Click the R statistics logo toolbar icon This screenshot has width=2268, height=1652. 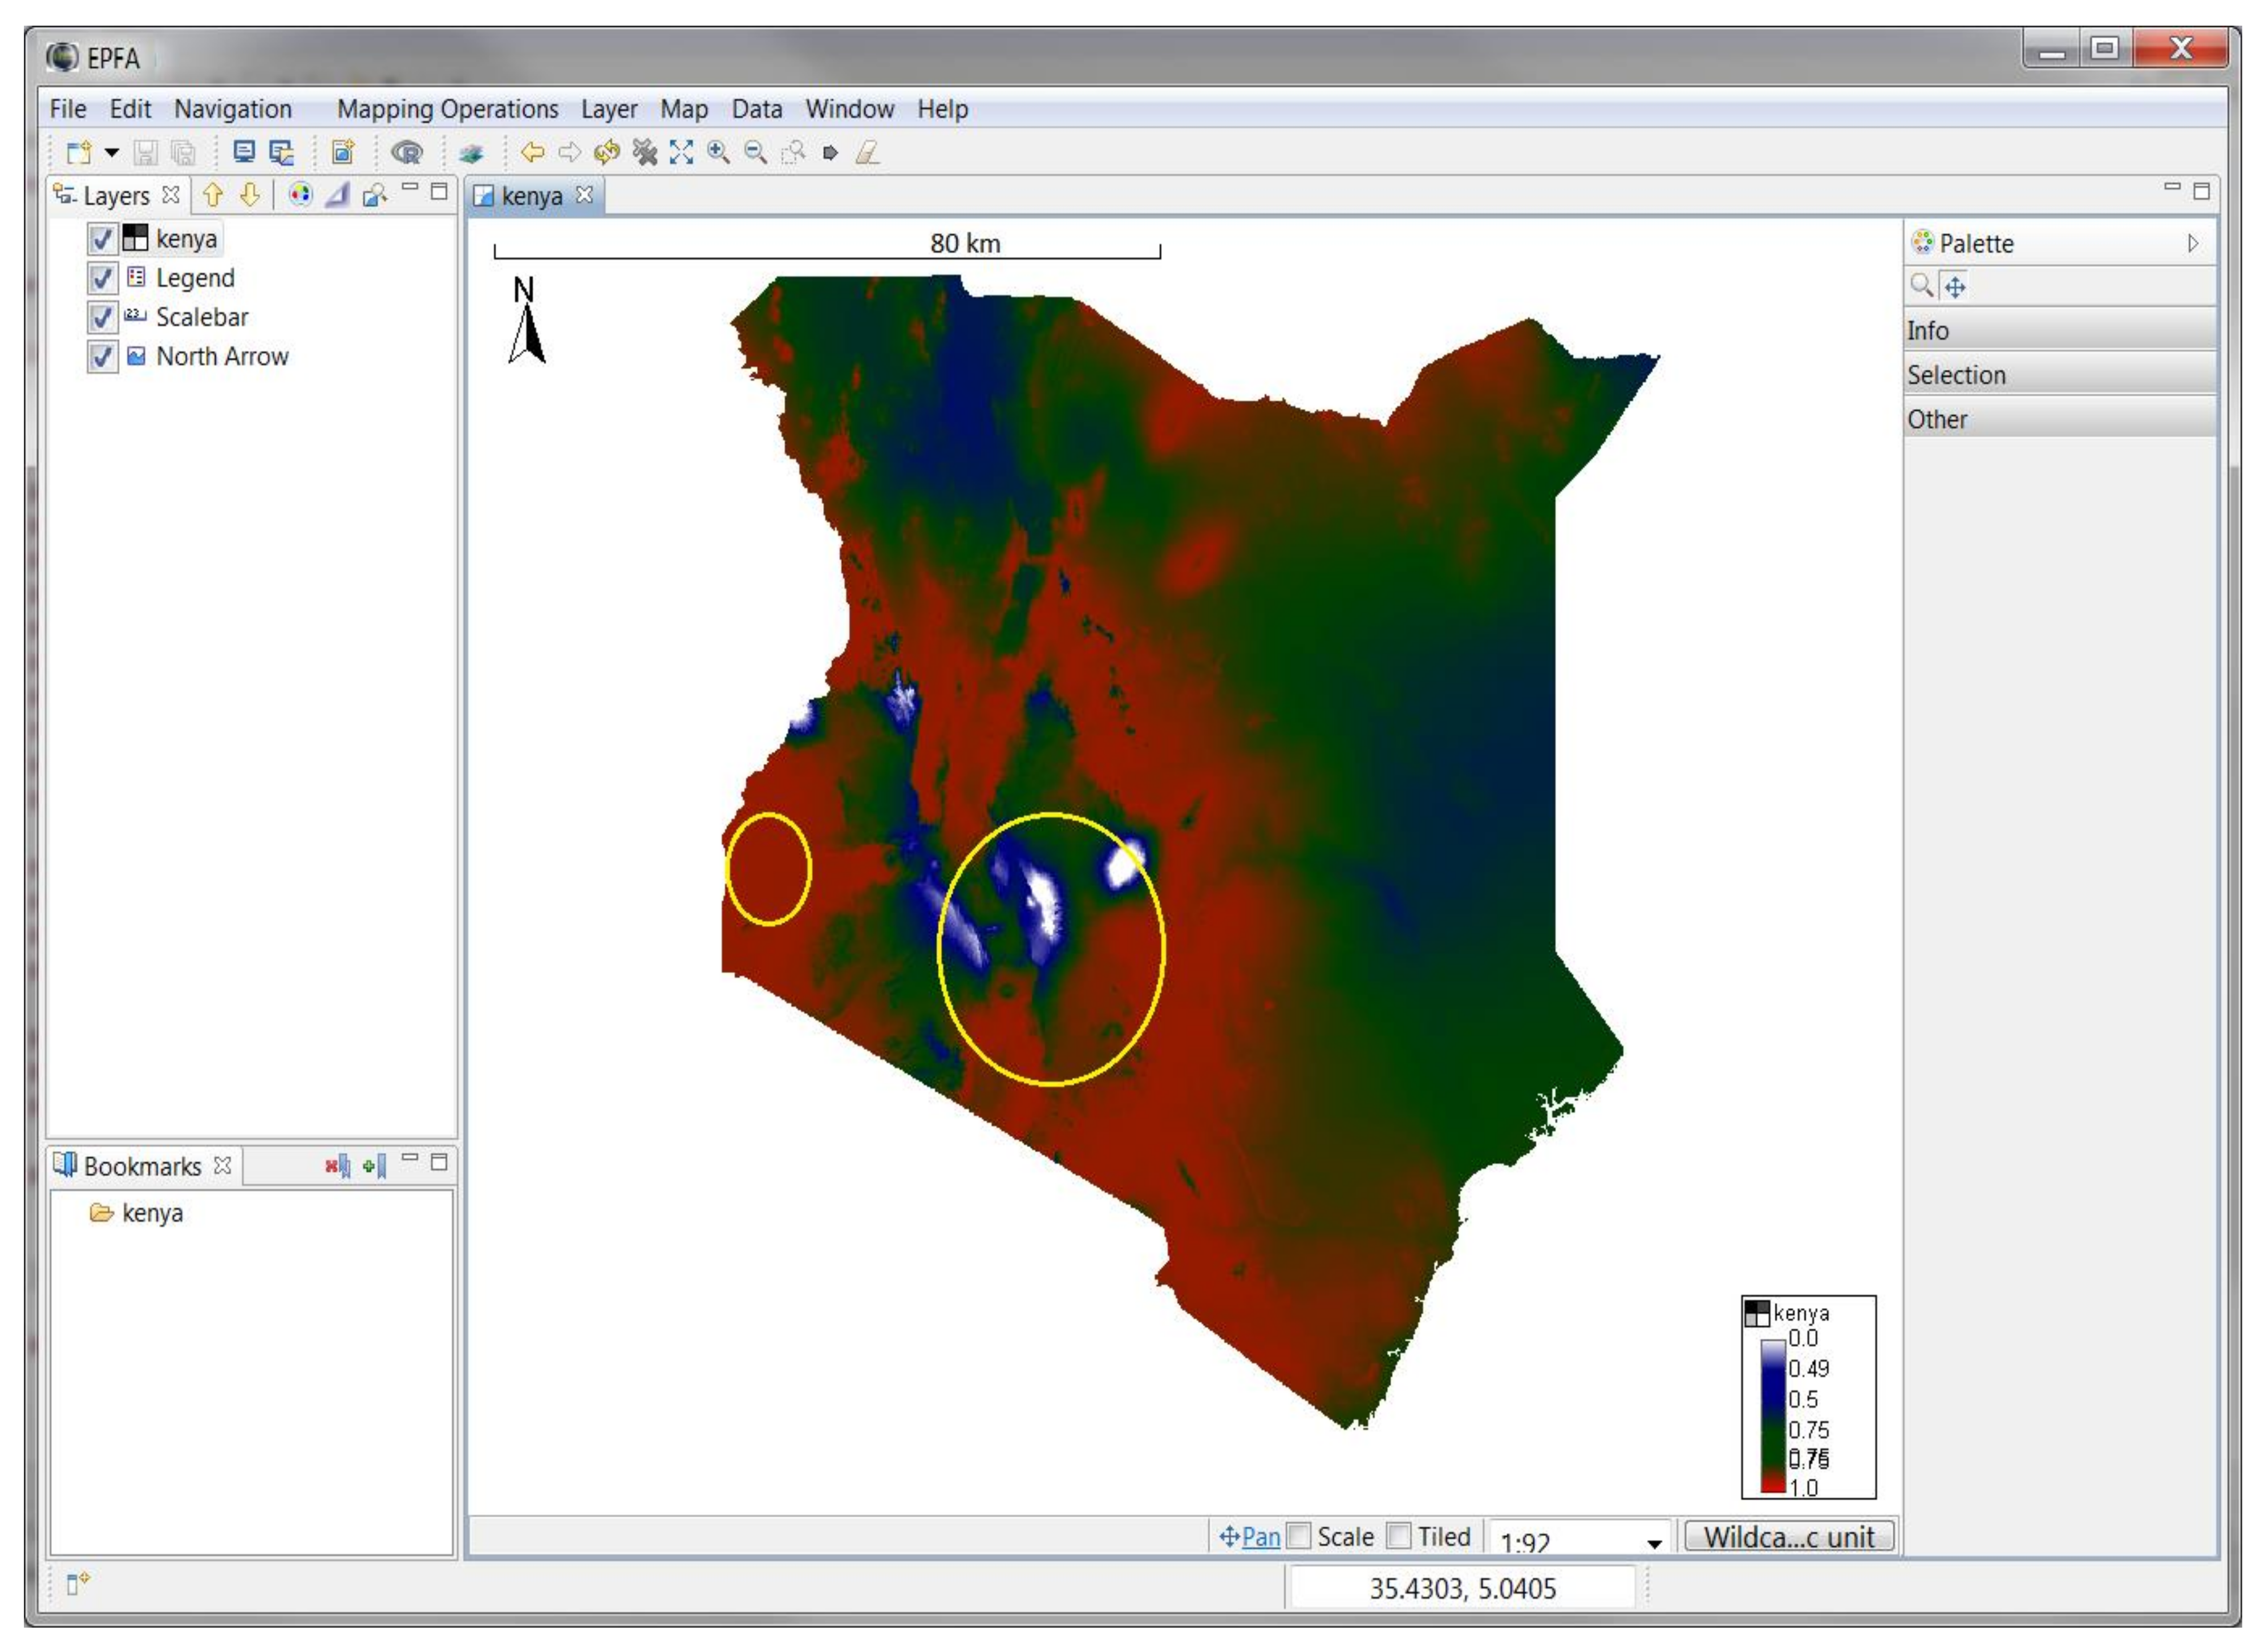[407, 152]
